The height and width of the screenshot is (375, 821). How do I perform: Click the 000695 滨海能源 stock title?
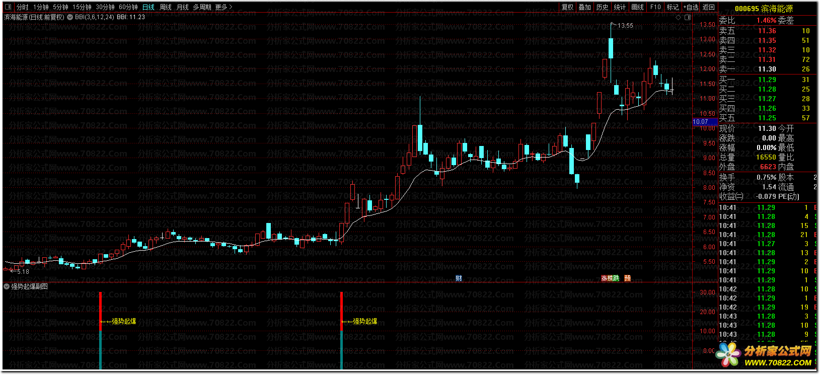[764, 9]
